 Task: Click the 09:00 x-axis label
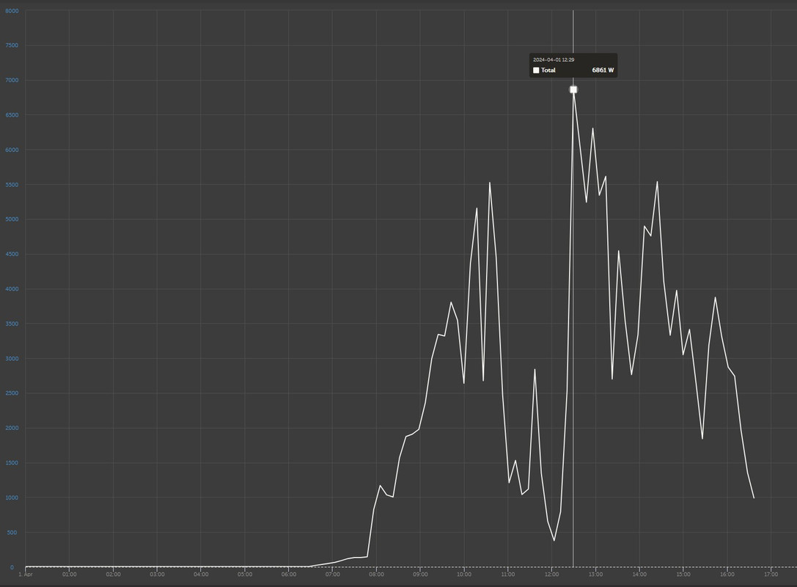(x=420, y=575)
